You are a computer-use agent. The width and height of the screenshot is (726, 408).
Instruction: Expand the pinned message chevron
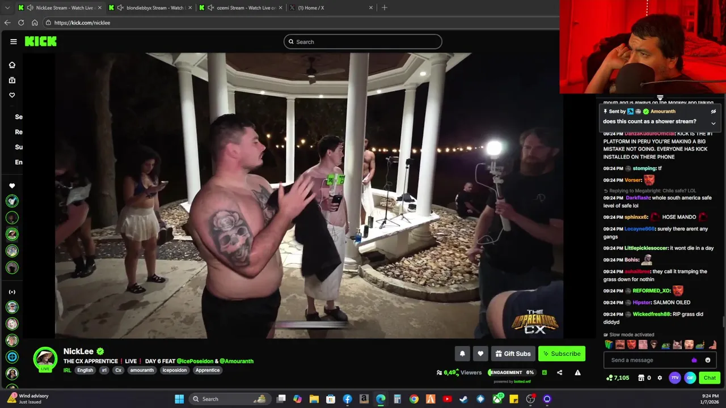tap(714, 123)
